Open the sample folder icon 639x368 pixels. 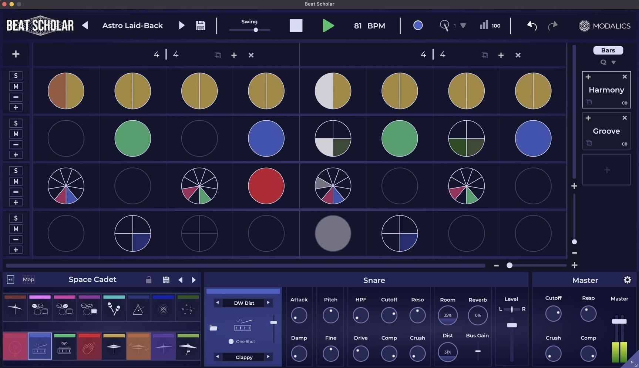coord(213,328)
